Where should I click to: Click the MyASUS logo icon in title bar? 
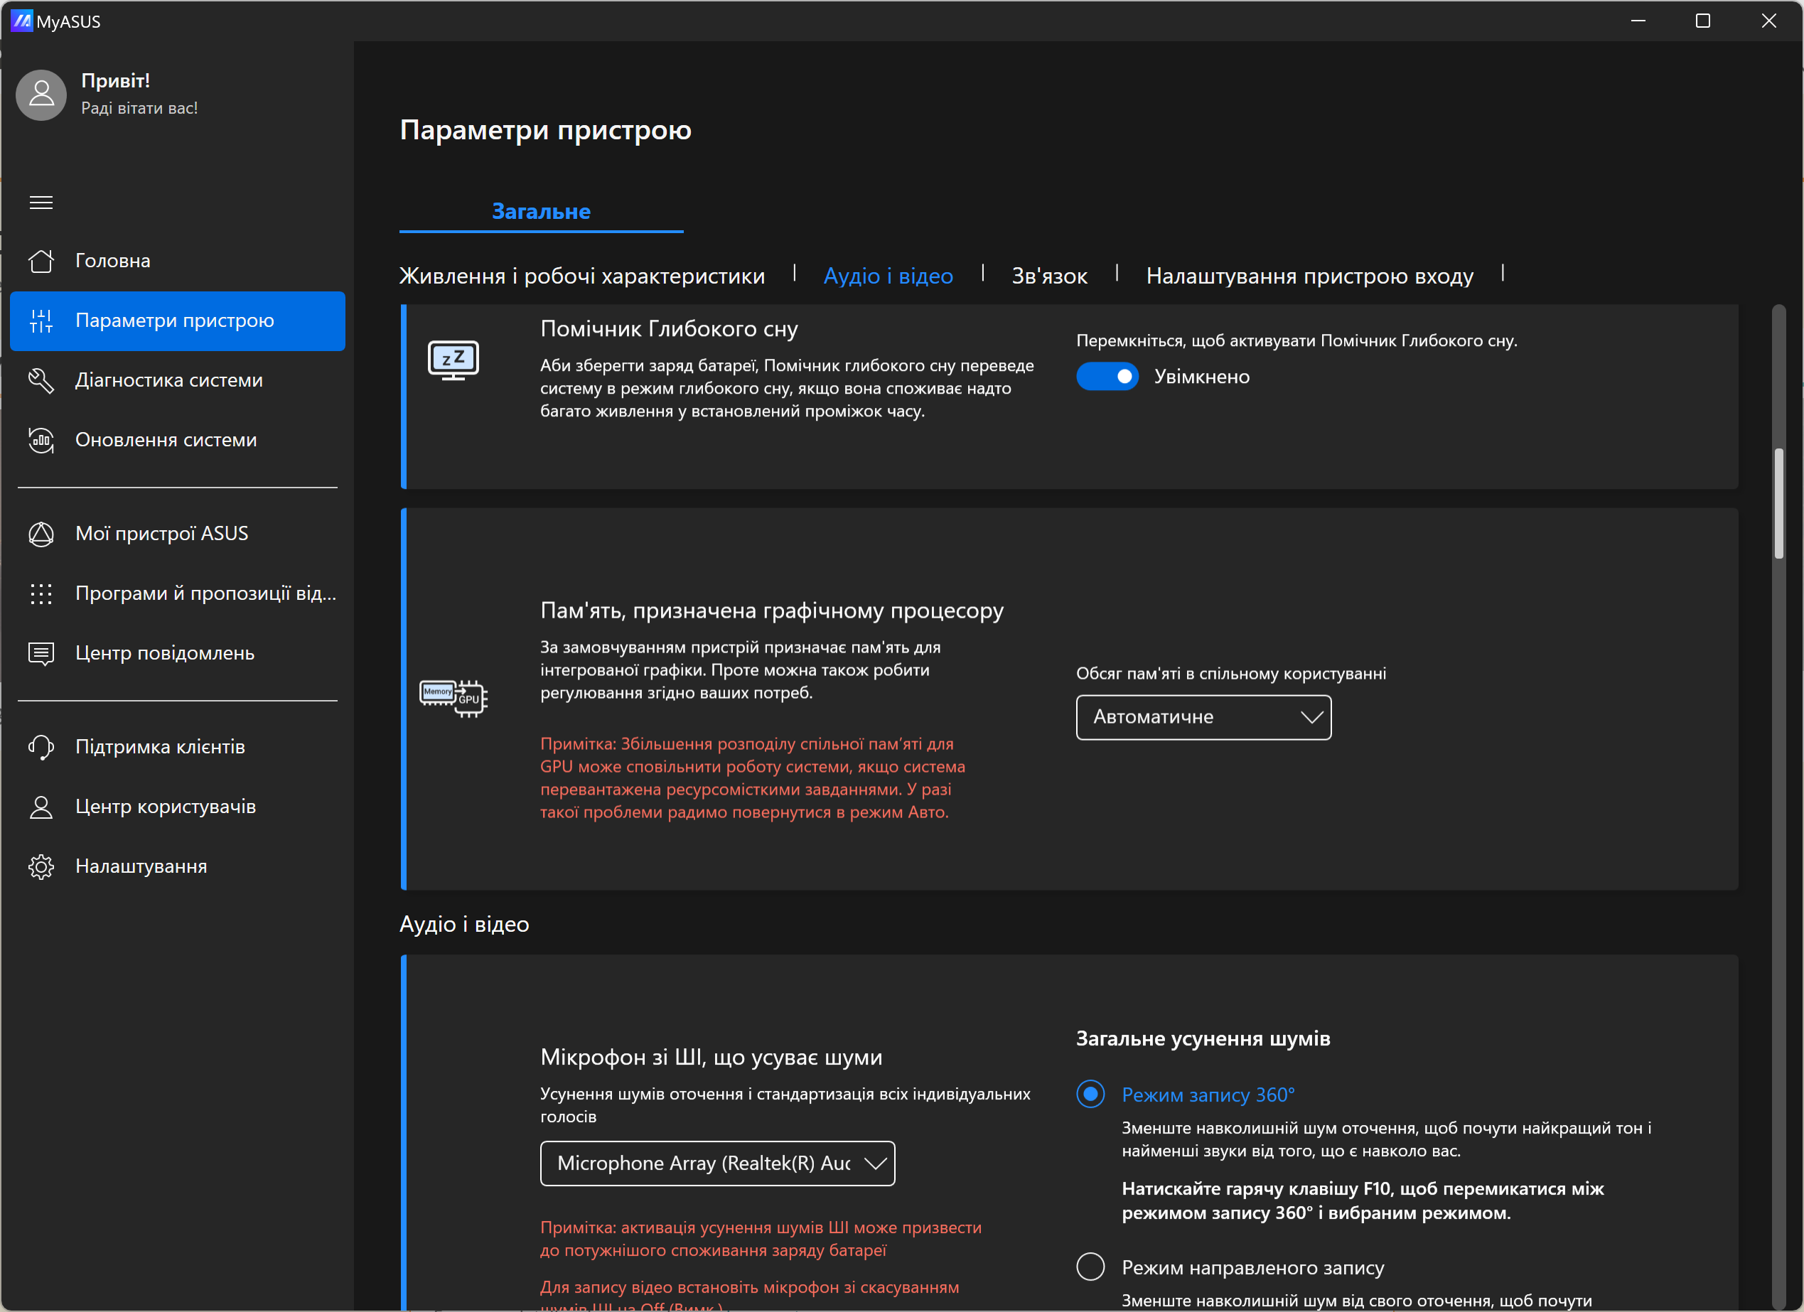tap(21, 21)
